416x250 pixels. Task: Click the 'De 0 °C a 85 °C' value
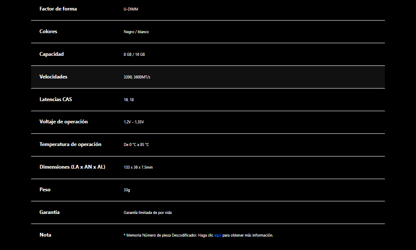tap(136, 145)
